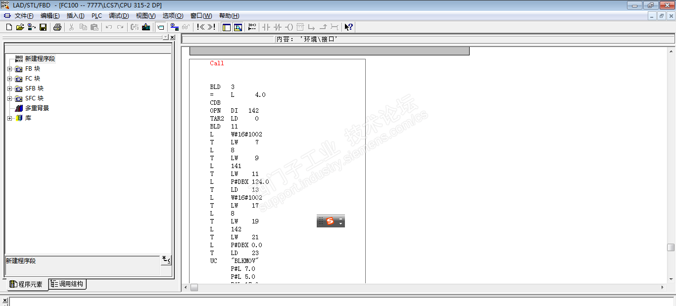Expand the FB 块 tree node
Screen dimensions: 676x306
(9, 69)
